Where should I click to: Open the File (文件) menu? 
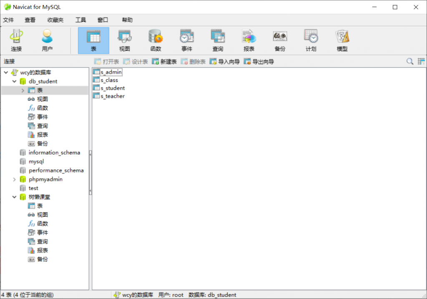tap(8, 20)
